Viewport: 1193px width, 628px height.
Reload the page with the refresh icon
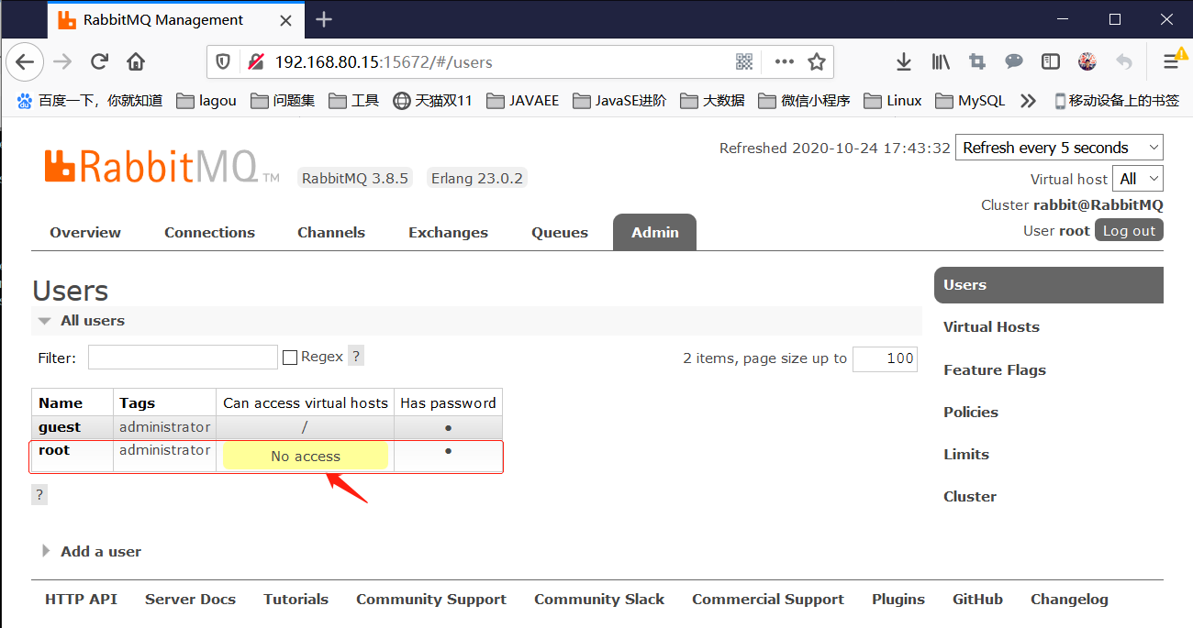[99, 62]
